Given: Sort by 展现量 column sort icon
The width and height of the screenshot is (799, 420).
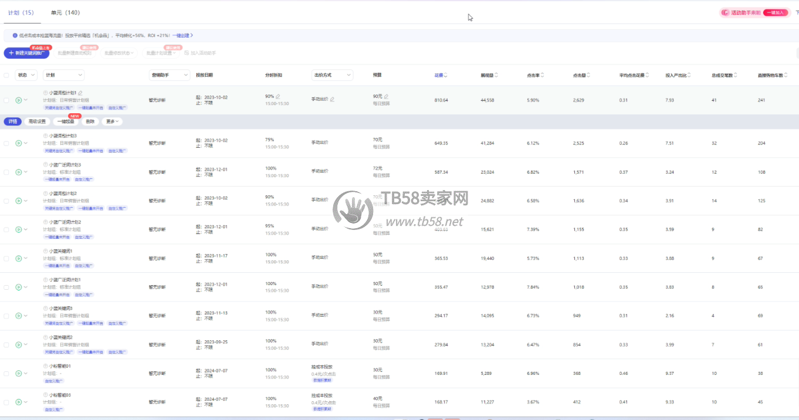Looking at the screenshot, I should click(497, 75).
